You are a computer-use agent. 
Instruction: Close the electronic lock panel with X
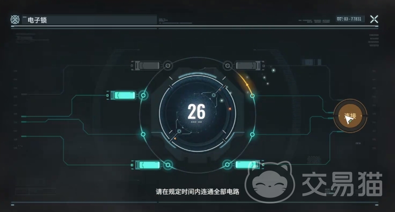374,19
